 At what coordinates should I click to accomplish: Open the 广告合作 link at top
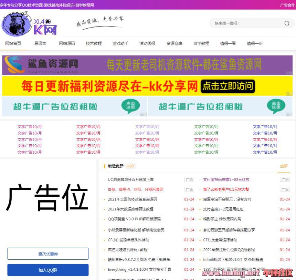[287, 5]
